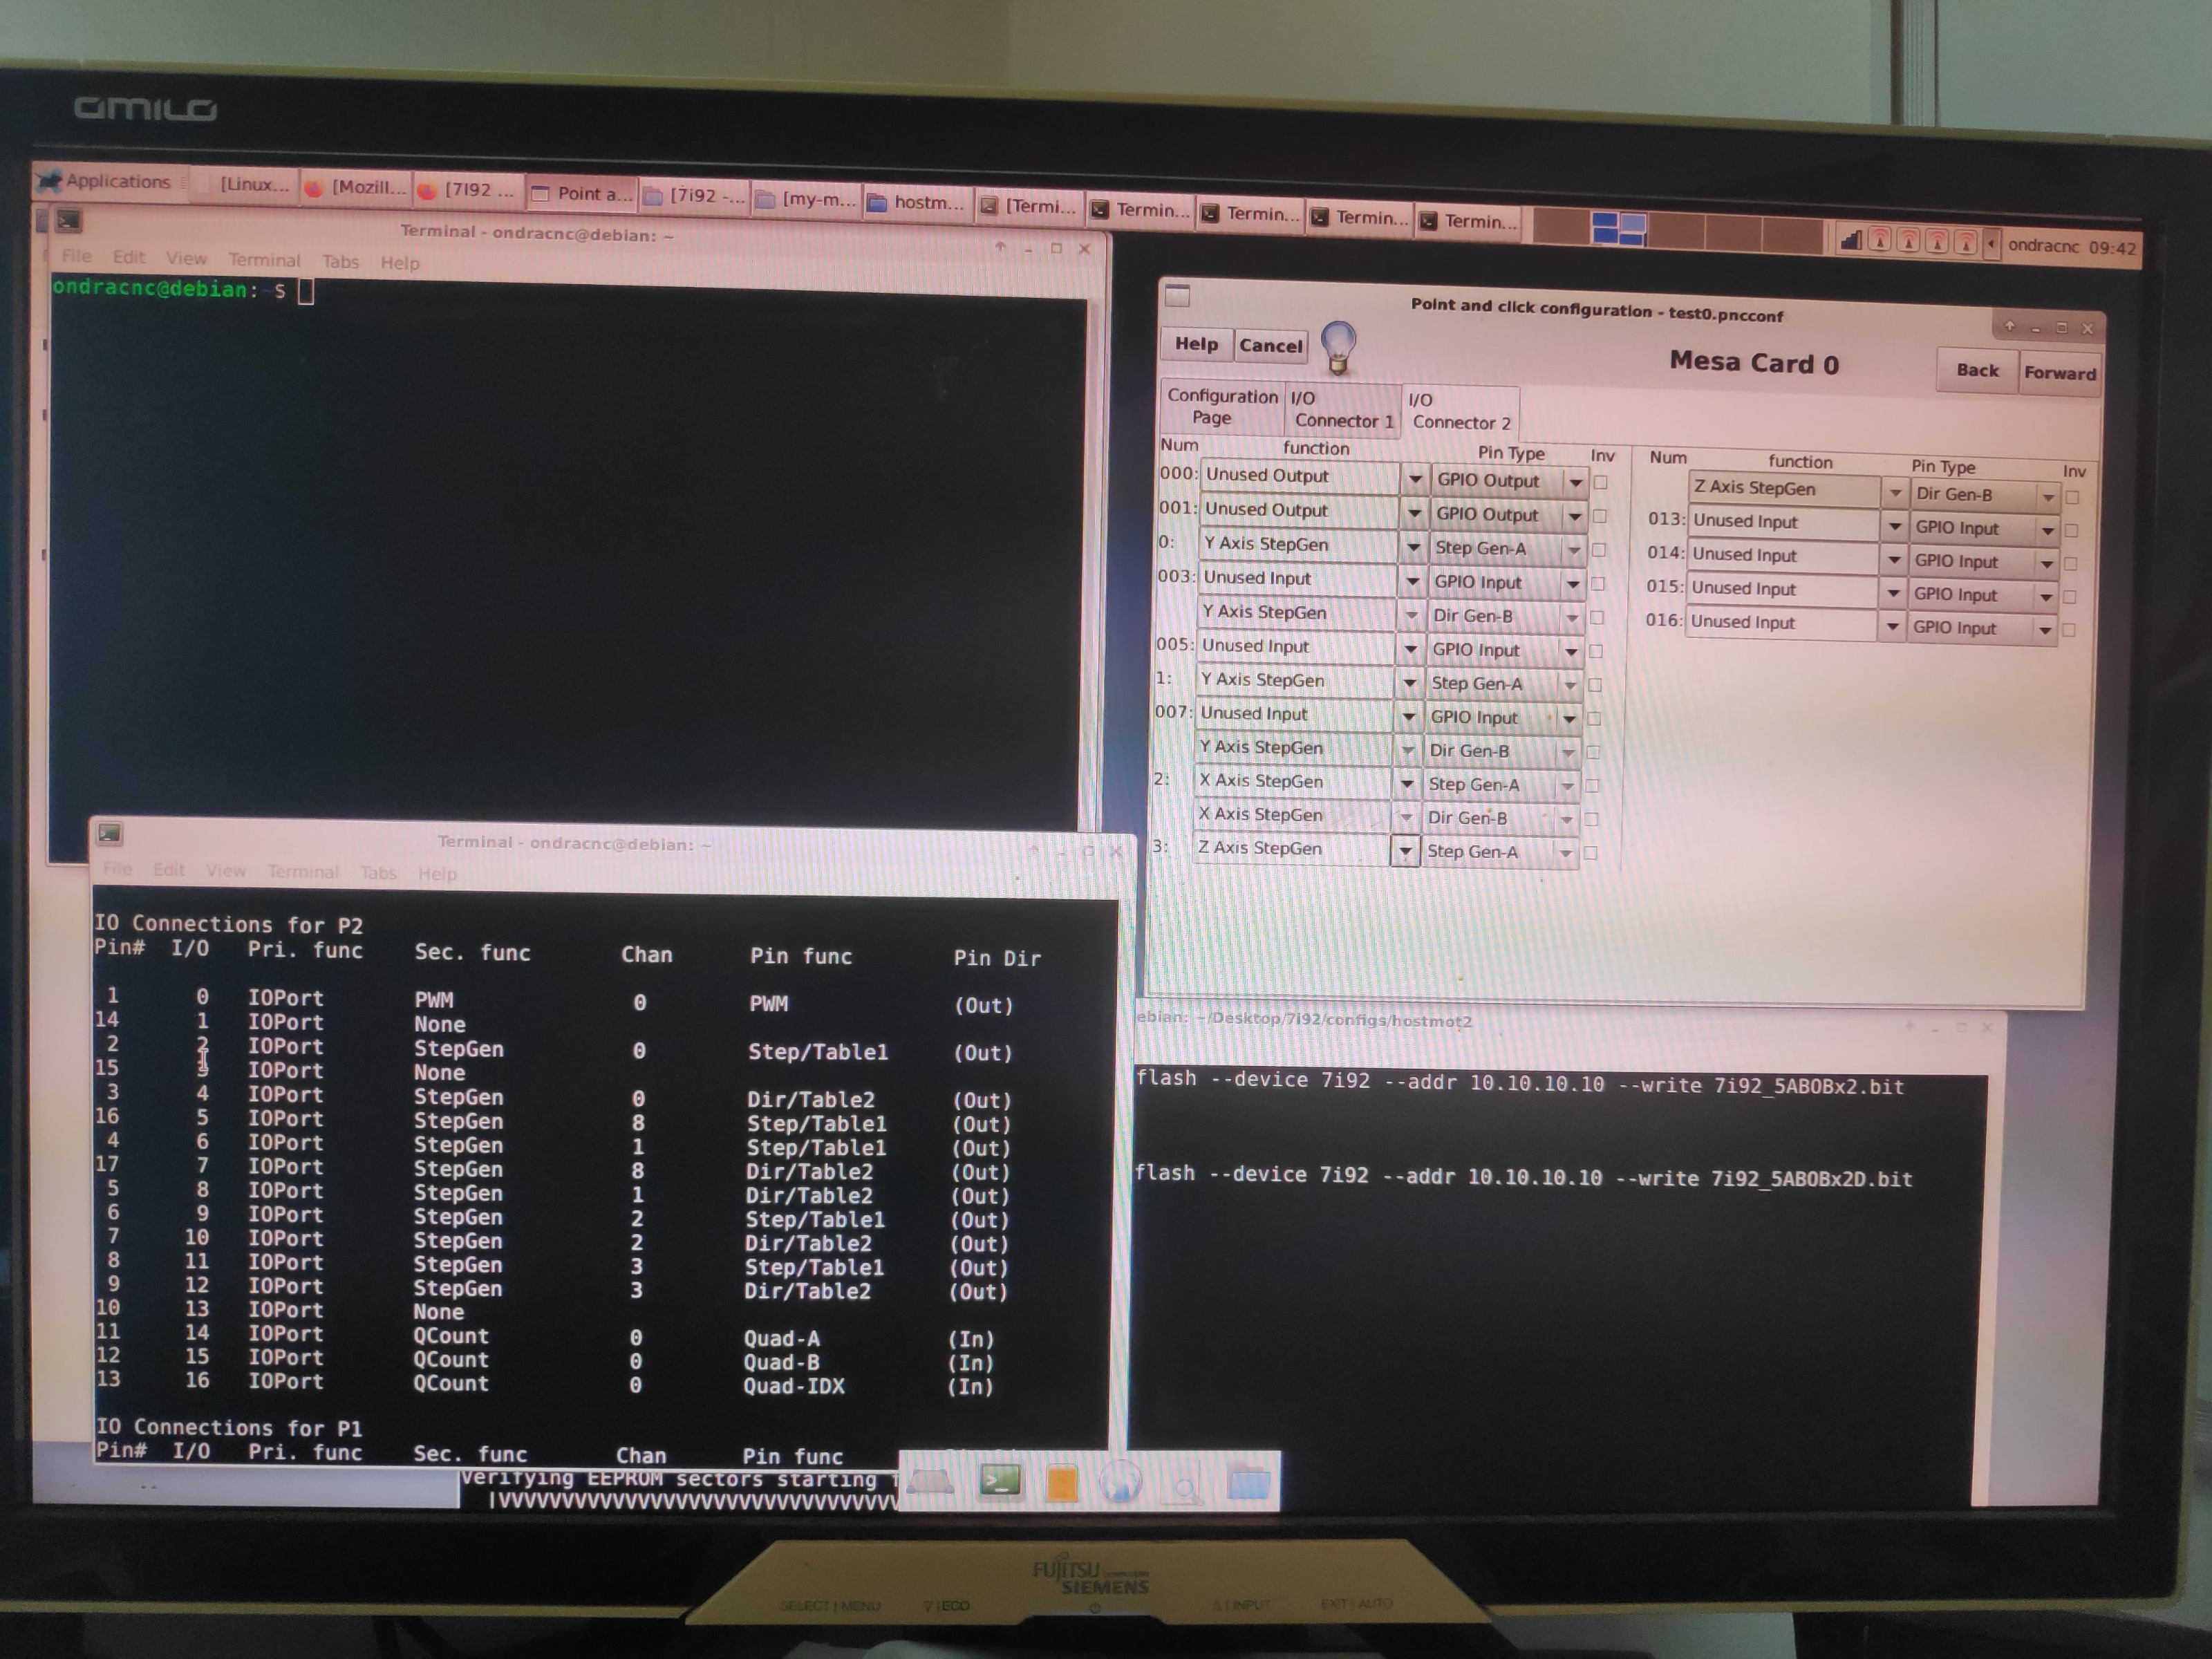This screenshot has height=1659, width=2212.
Task: Tick the Inv checkbox for pin 005
Action: (1596, 651)
